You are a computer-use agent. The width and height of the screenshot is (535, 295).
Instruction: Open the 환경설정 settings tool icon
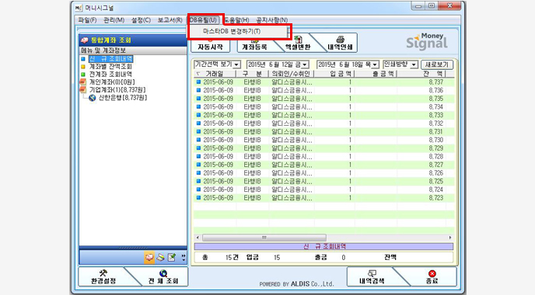[103, 272]
